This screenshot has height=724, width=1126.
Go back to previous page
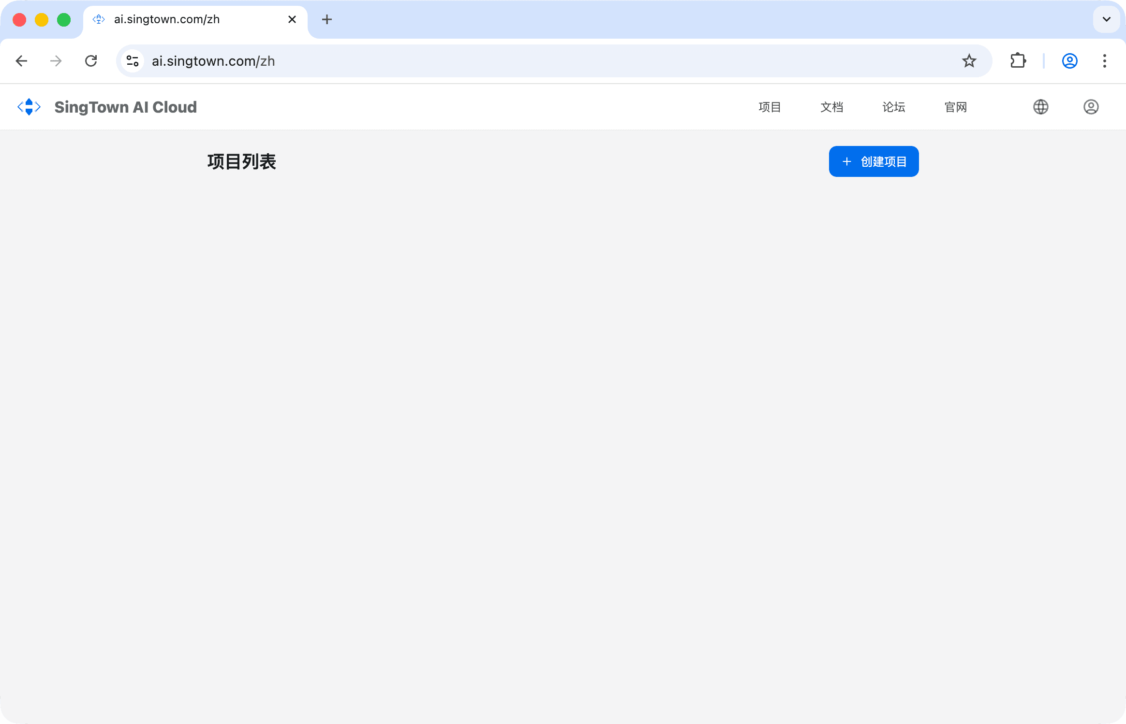click(x=21, y=61)
